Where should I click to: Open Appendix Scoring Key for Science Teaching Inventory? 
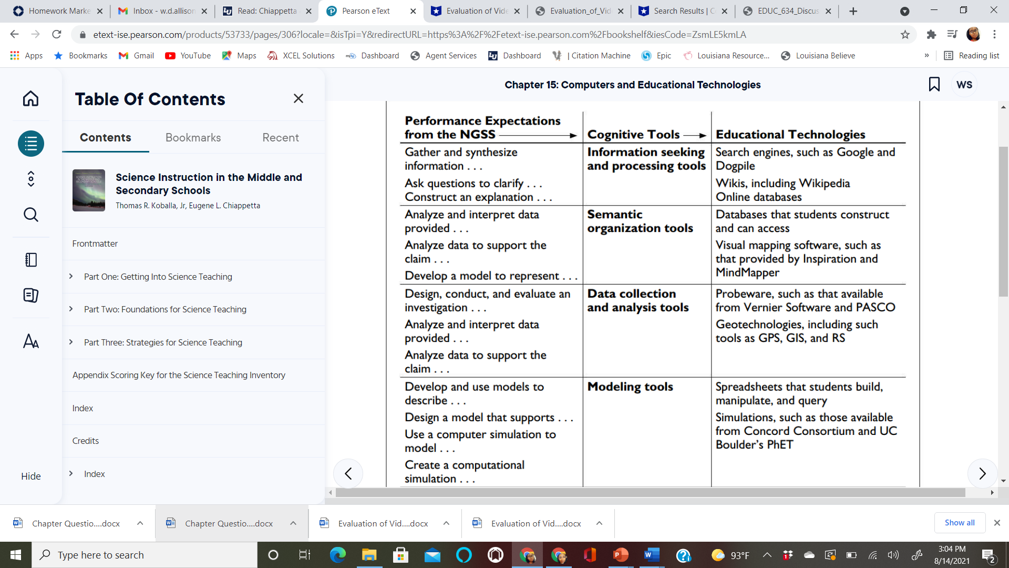pos(179,375)
